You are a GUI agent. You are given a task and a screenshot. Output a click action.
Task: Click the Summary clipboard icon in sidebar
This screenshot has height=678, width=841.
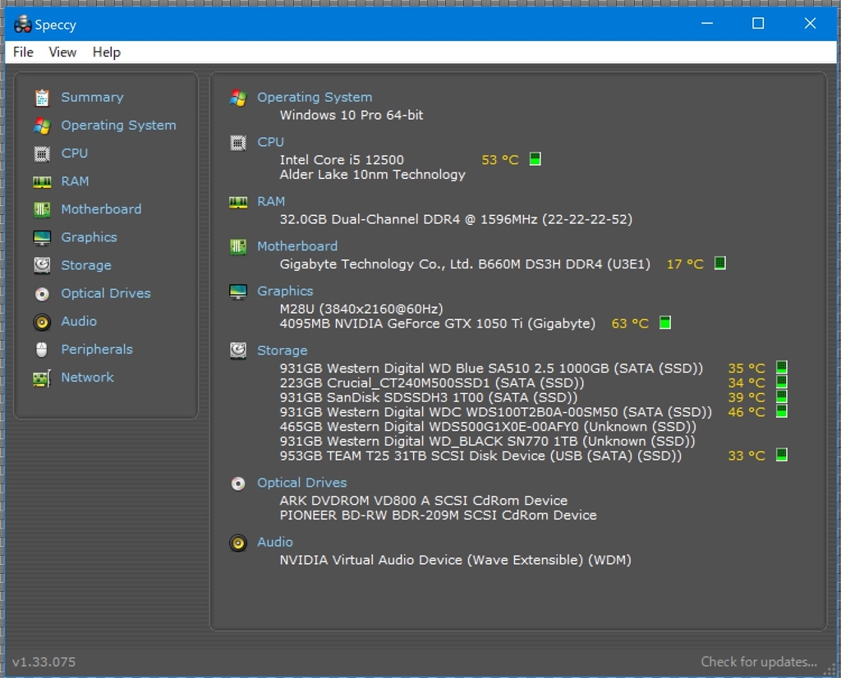(42, 98)
